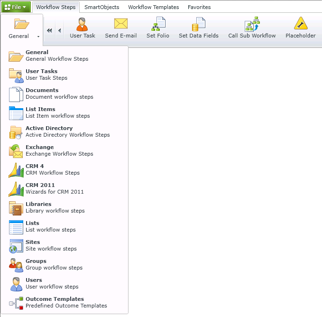Click the 'Set Folio' label text
The image size is (322, 317).
coord(158,36)
